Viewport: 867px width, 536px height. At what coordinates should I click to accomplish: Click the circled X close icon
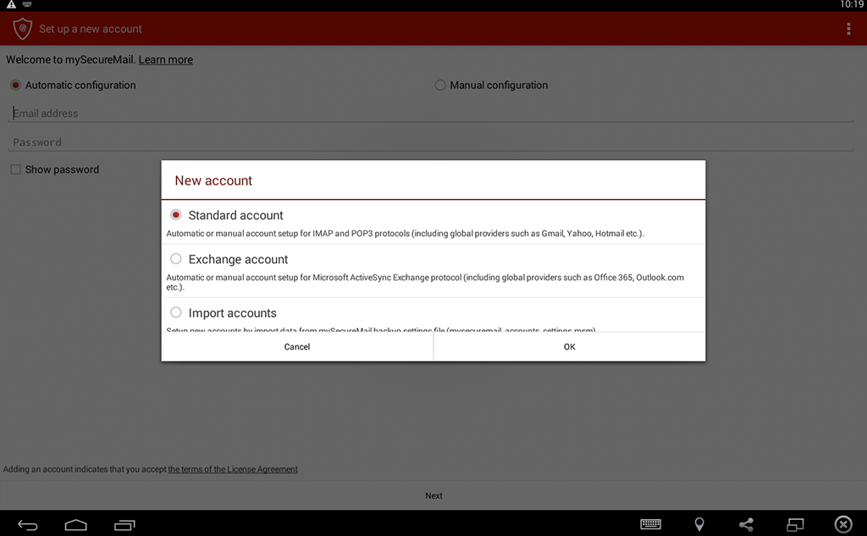click(x=843, y=524)
